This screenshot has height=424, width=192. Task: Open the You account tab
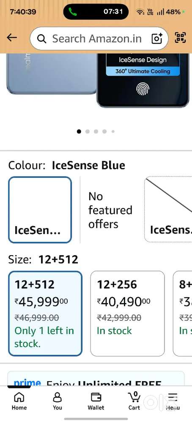point(58,401)
